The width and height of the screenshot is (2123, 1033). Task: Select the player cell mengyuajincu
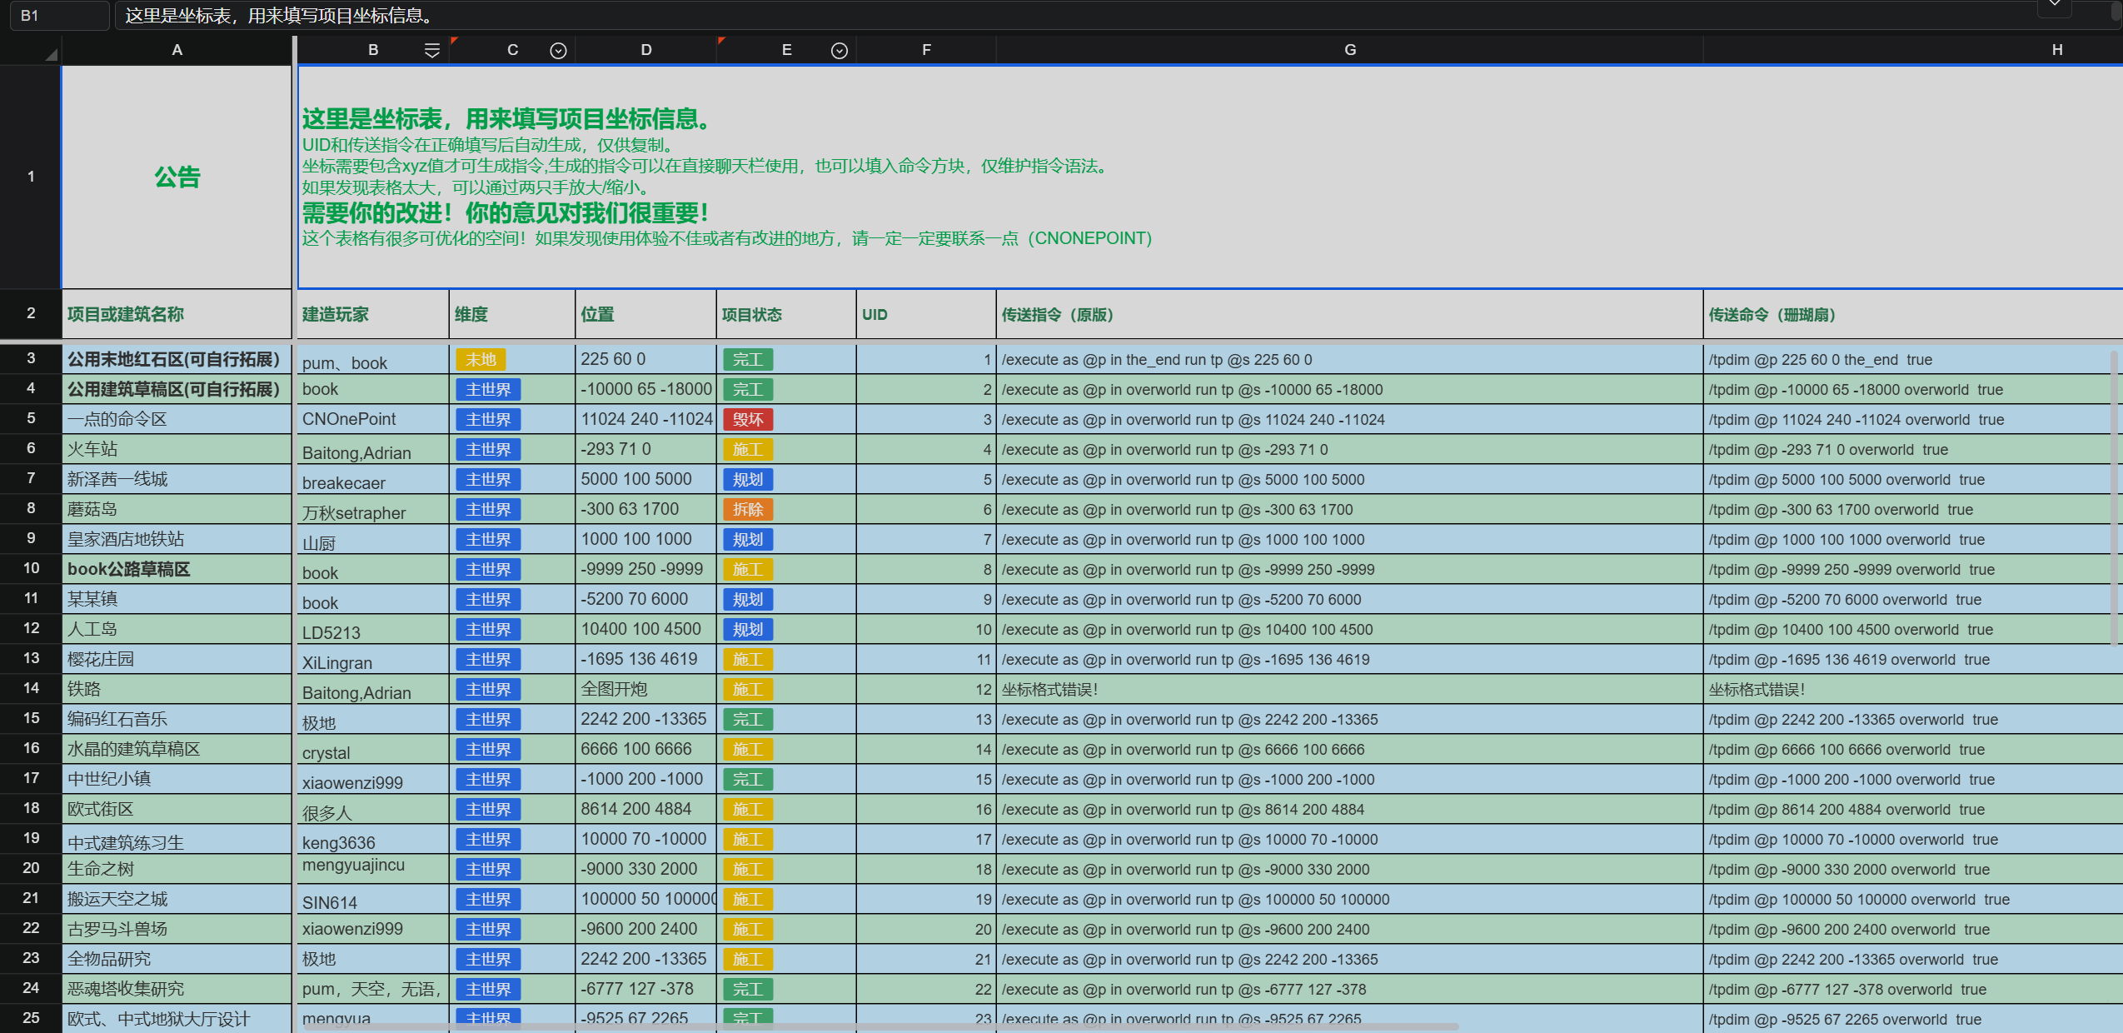(372, 869)
